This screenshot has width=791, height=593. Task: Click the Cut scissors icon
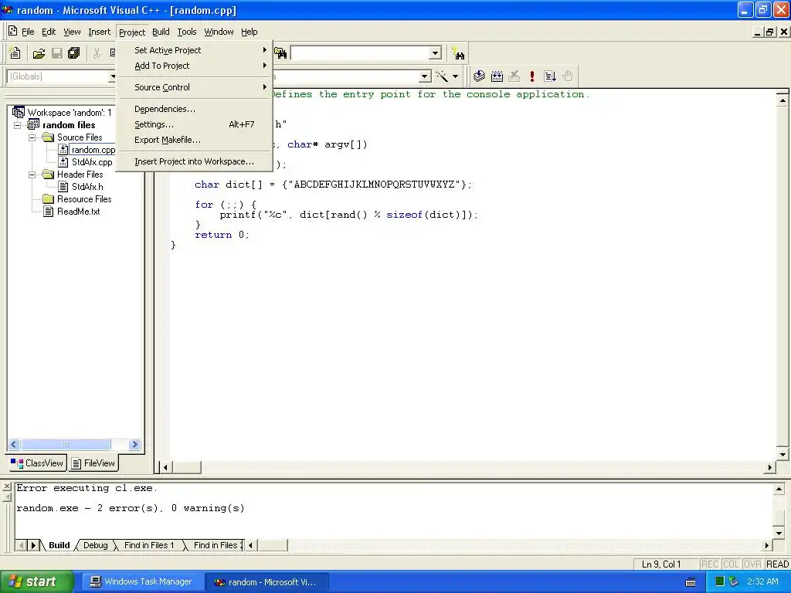pyautogui.click(x=97, y=53)
